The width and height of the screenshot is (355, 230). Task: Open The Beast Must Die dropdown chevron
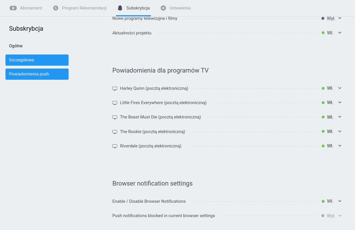(x=340, y=117)
